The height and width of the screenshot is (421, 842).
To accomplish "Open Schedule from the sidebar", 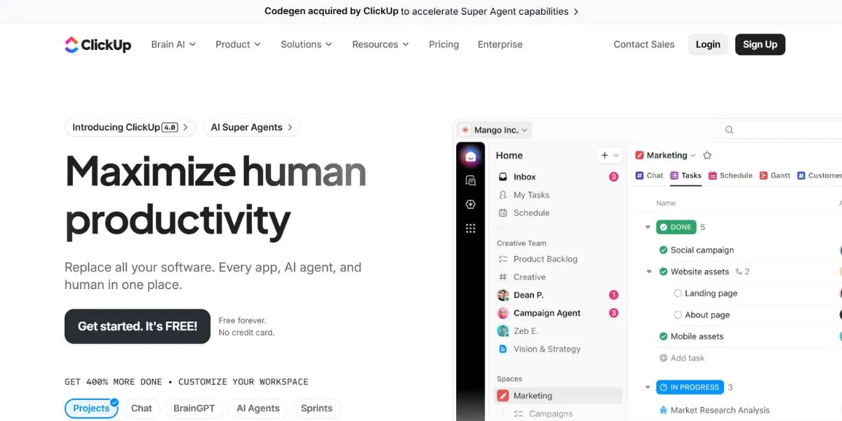I will pos(530,213).
